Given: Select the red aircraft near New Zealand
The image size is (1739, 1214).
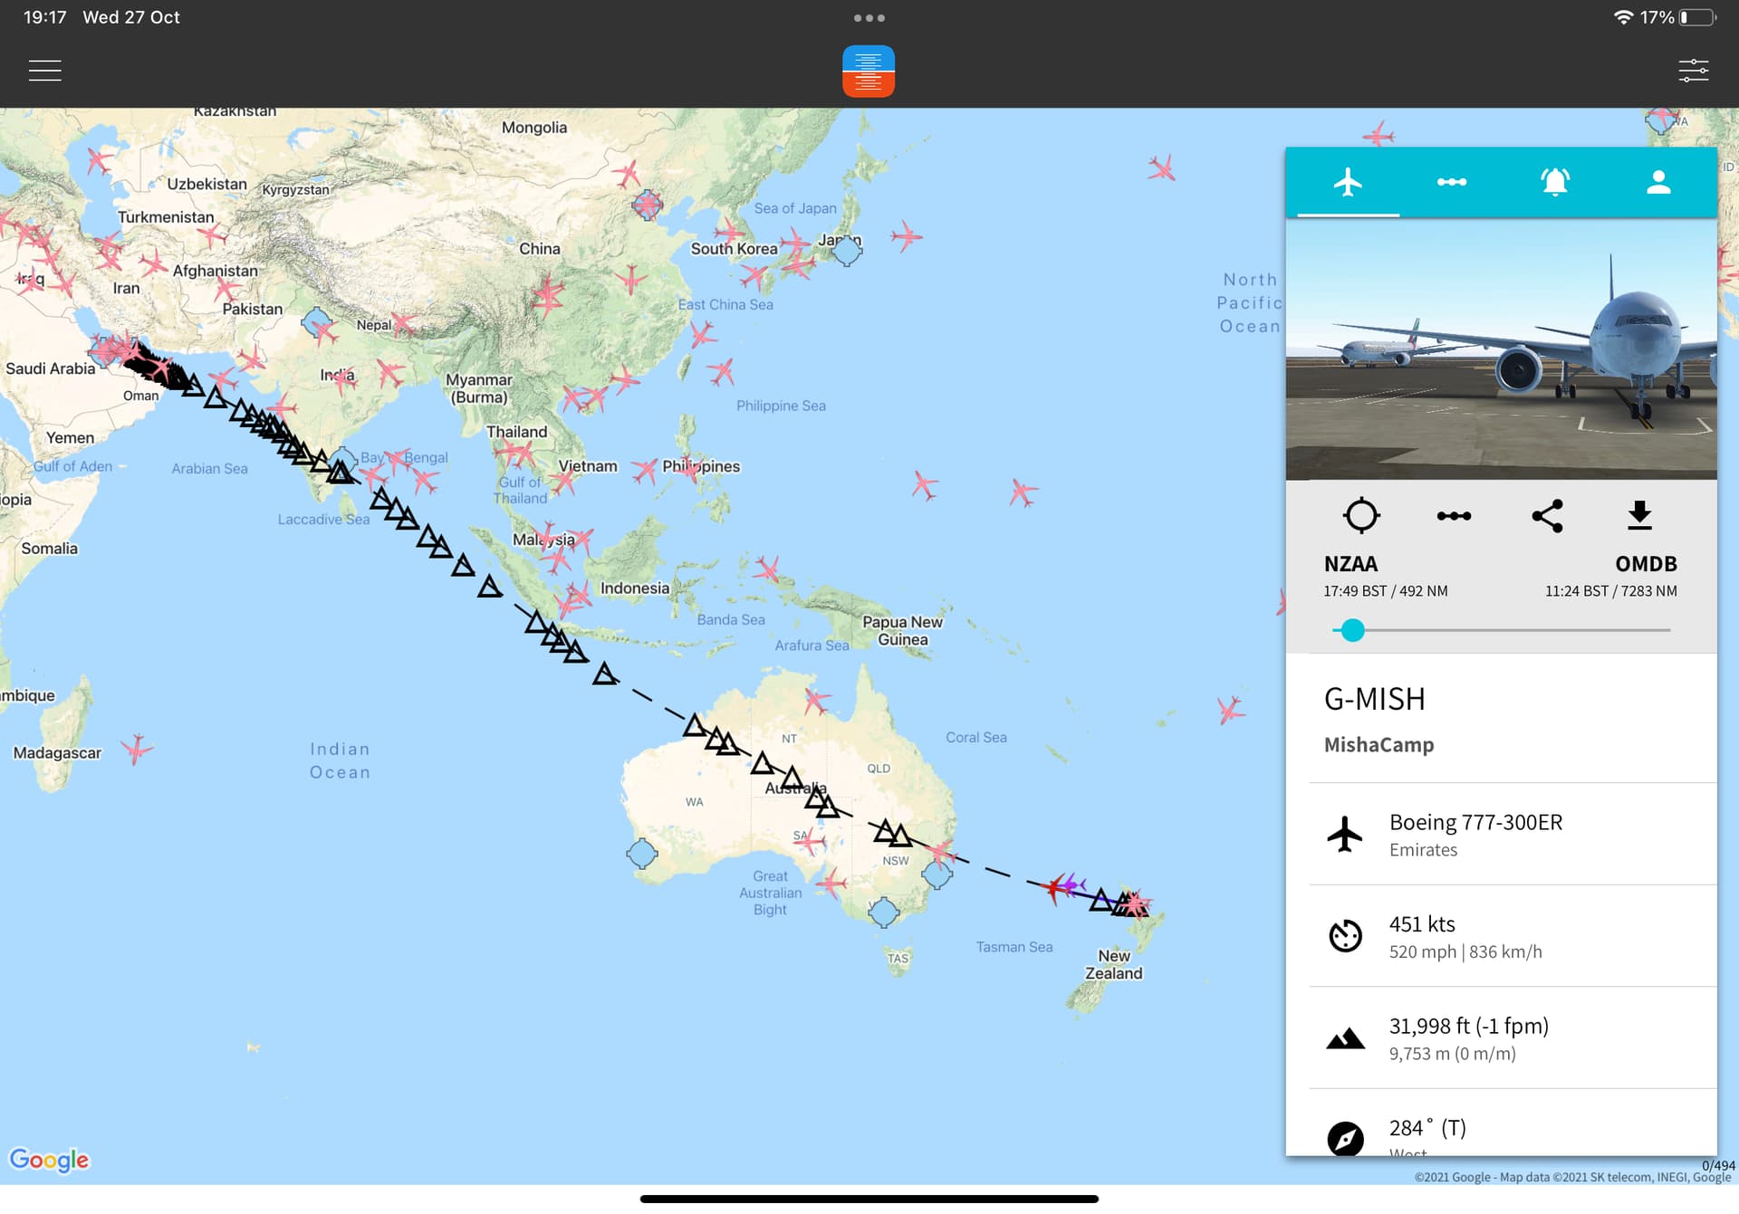Looking at the screenshot, I should 1054,887.
